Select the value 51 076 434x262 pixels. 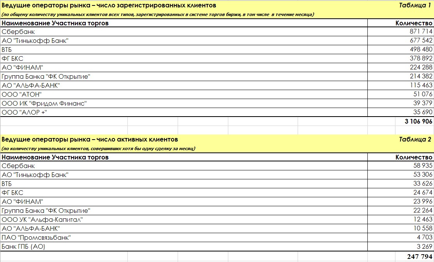tap(423, 94)
